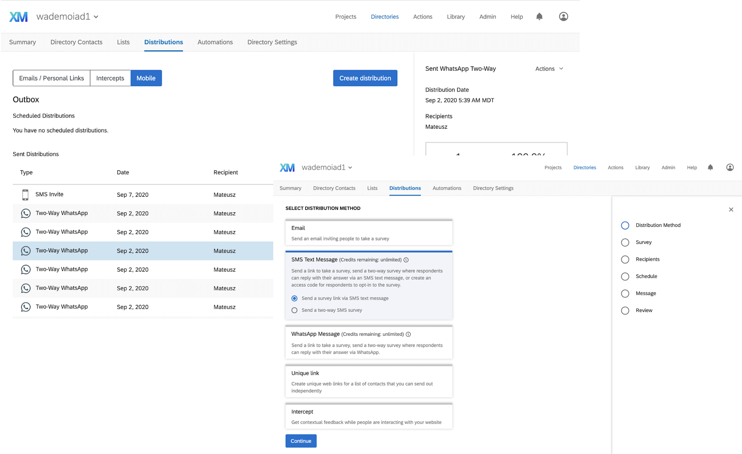Select 'Send a survey link via SMS' option
Screen dimensions: 742x454
point(295,299)
